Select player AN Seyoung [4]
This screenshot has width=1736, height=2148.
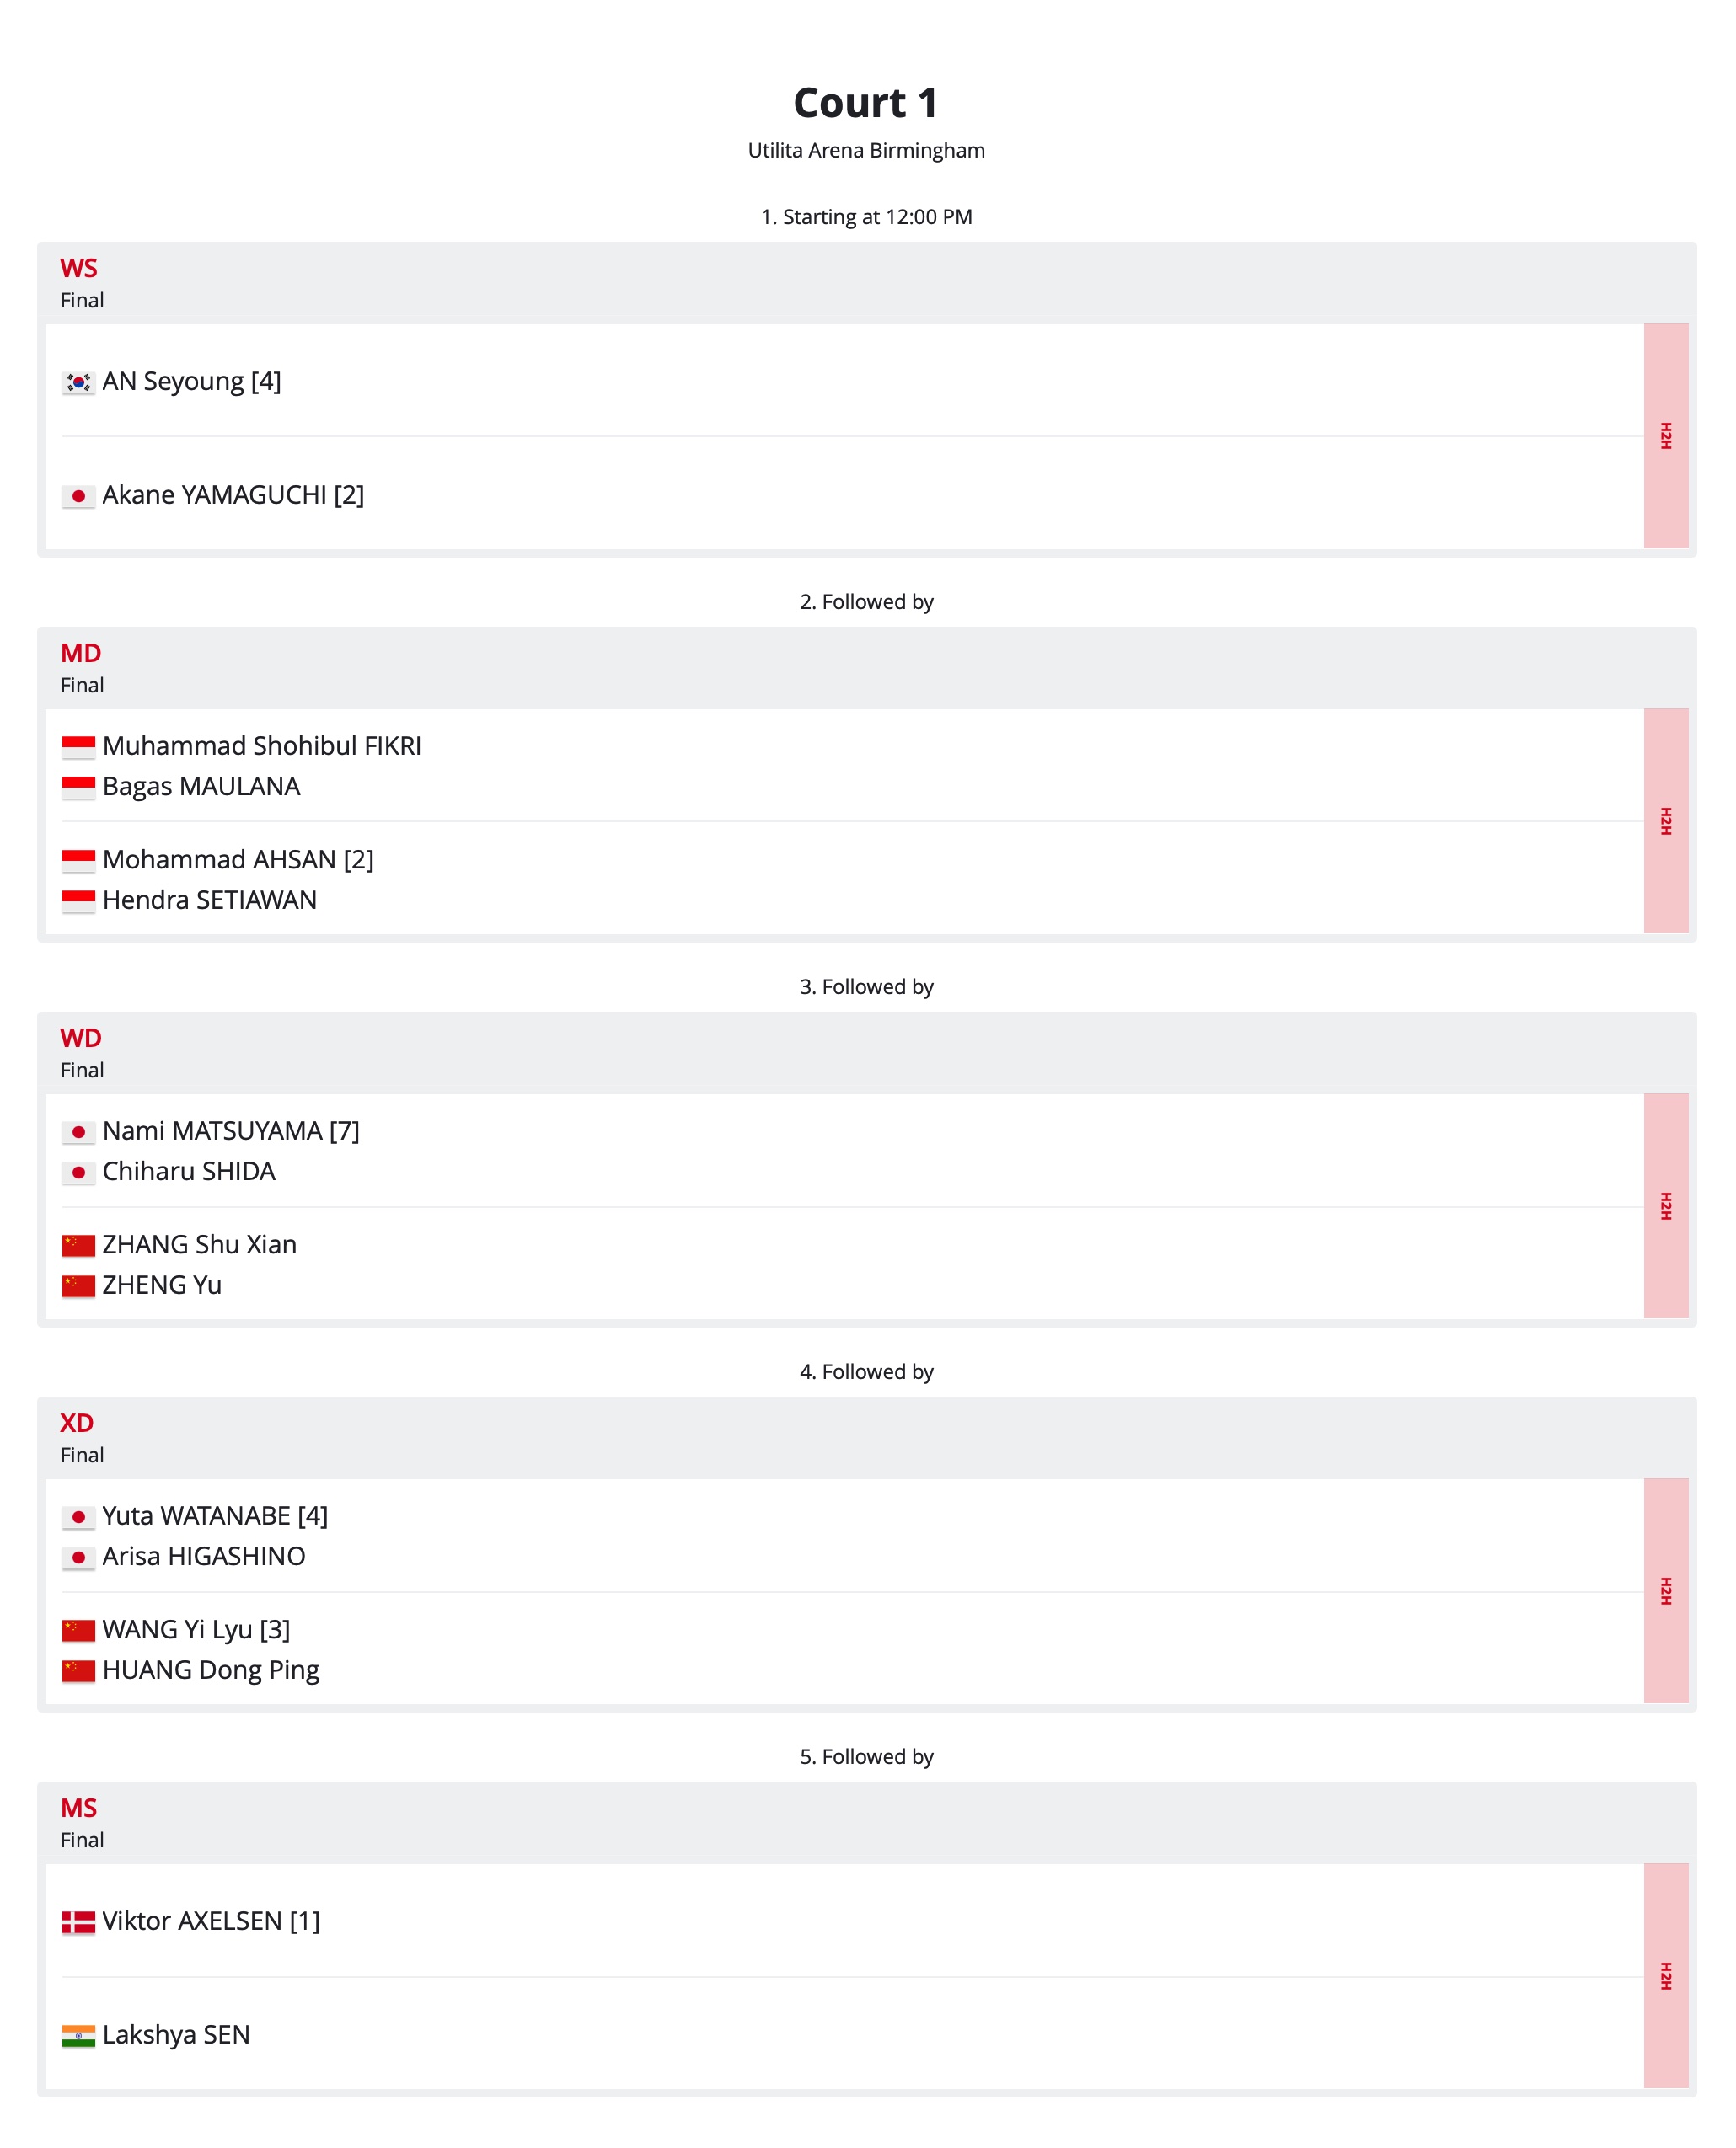192,381
